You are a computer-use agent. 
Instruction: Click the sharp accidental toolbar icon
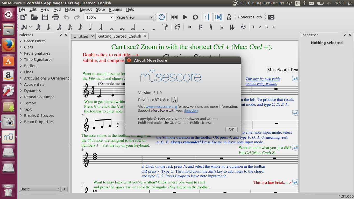pos(200,27)
